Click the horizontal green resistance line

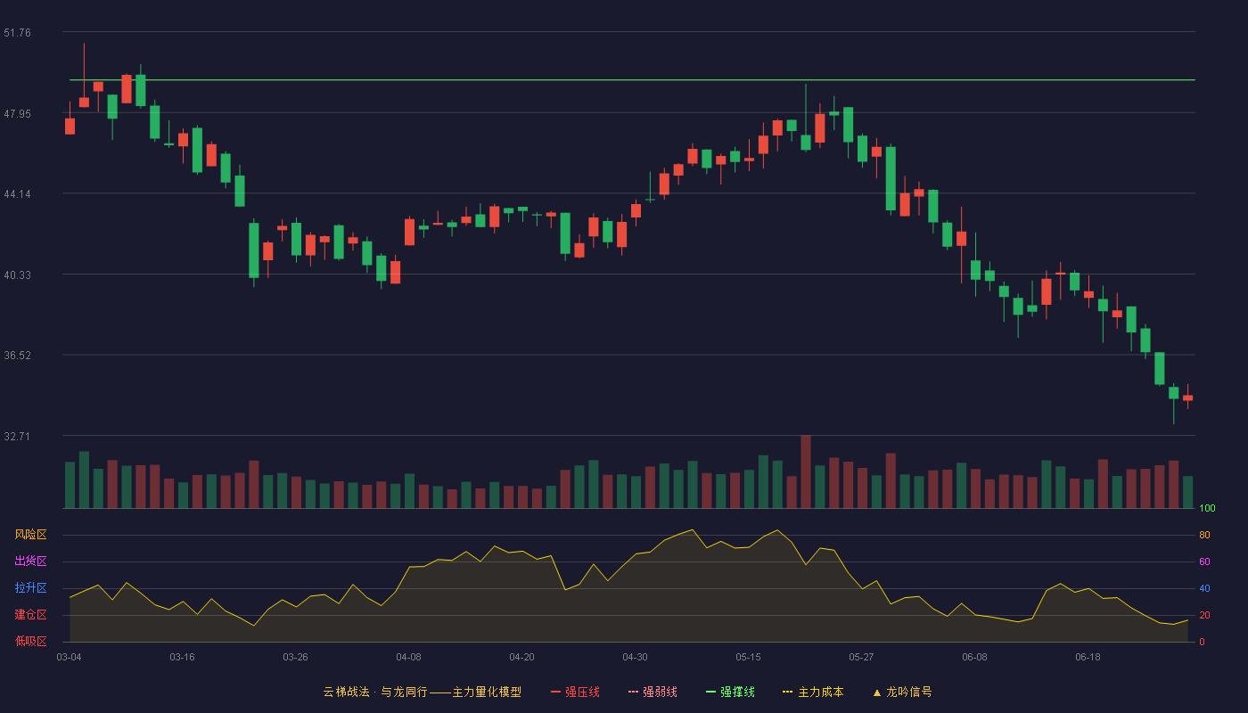point(632,80)
